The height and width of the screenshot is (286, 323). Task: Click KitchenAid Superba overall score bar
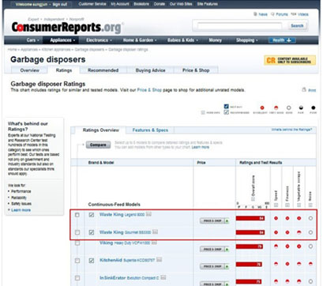click(249, 264)
